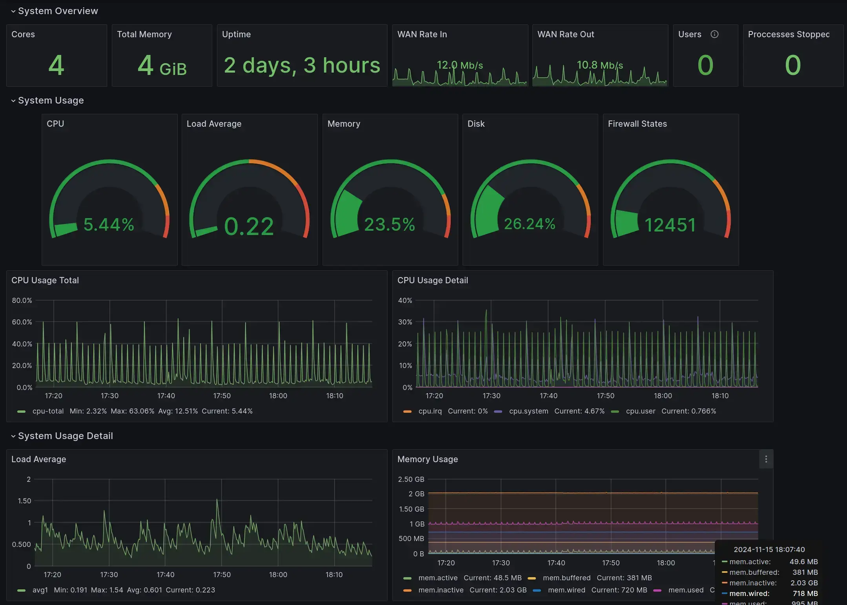Click the cpu.user legend color swatch
The width and height of the screenshot is (847, 605).
(615, 411)
